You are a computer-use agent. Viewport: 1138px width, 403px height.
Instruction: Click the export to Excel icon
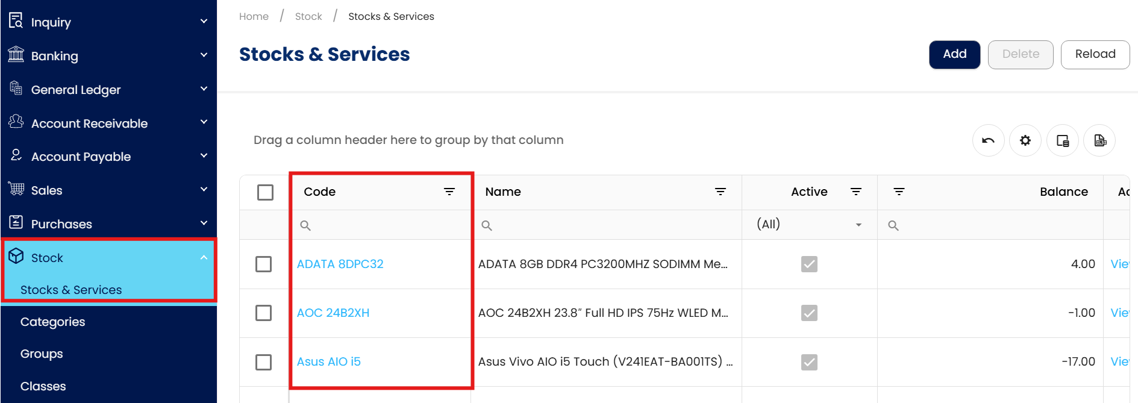[1100, 140]
